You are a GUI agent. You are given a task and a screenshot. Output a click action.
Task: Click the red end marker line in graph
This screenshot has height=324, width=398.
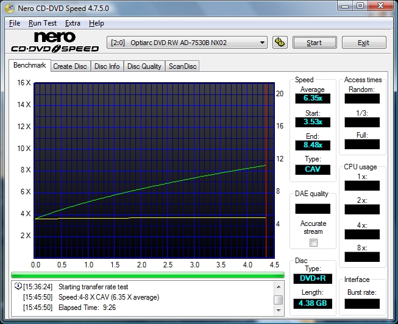click(x=266, y=170)
